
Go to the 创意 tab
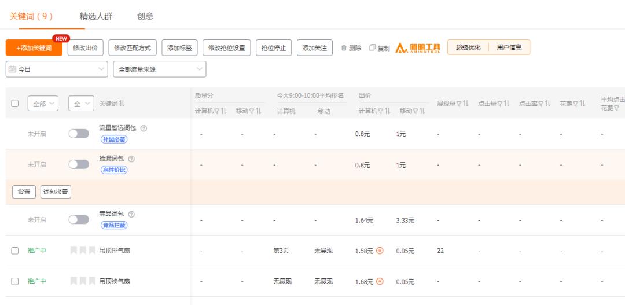click(145, 16)
